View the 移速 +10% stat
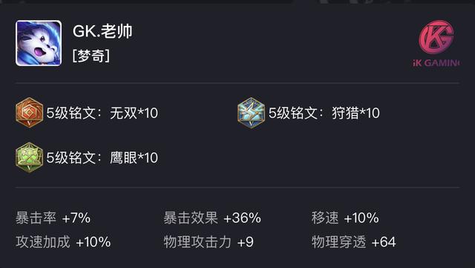This screenshot has width=475, height=268. (345, 218)
